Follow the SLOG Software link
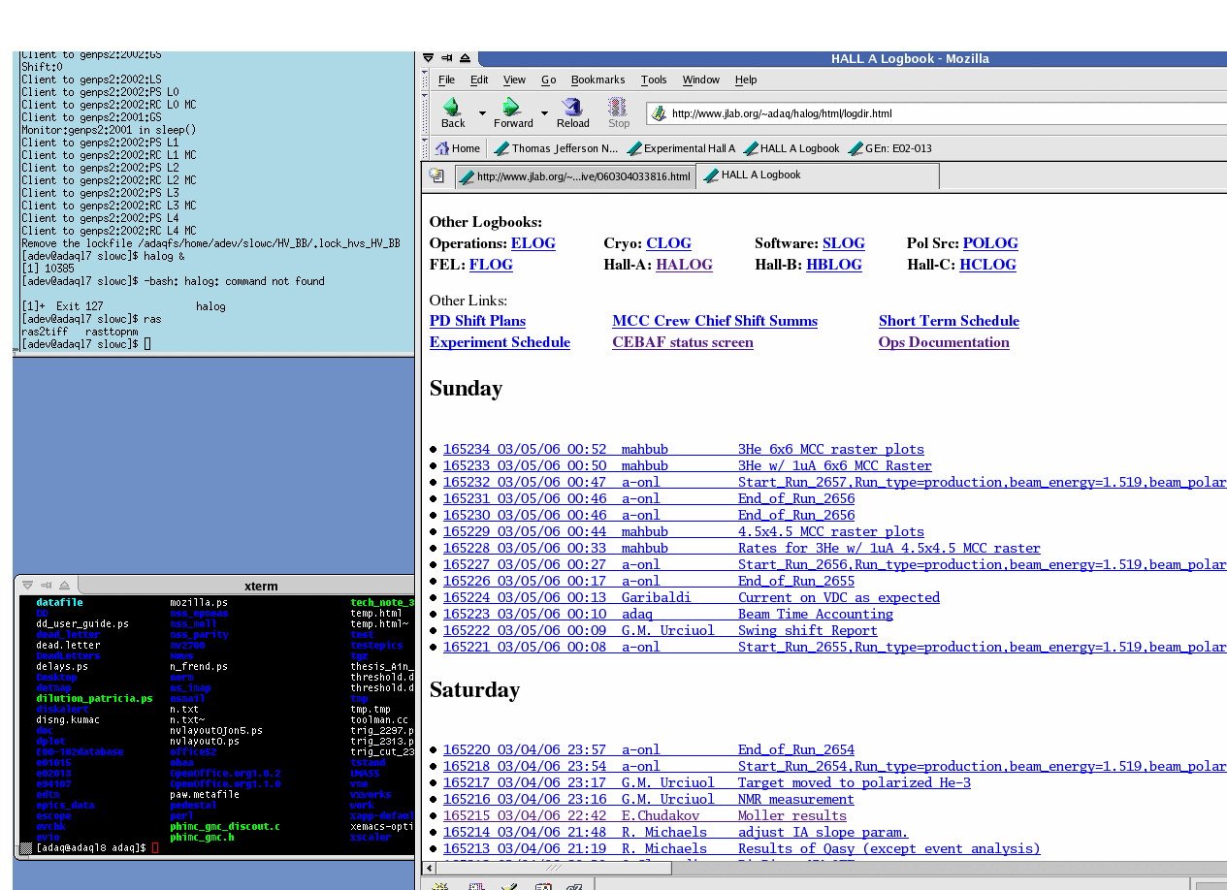The image size is (1227, 890). [844, 243]
